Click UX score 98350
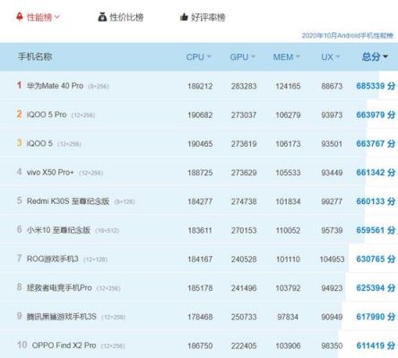The image size is (398, 358). click(332, 345)
